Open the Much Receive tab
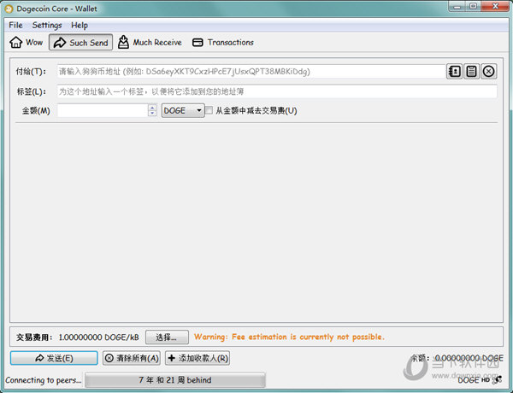The height and width of the screenshot is (393, 513). 150,43
